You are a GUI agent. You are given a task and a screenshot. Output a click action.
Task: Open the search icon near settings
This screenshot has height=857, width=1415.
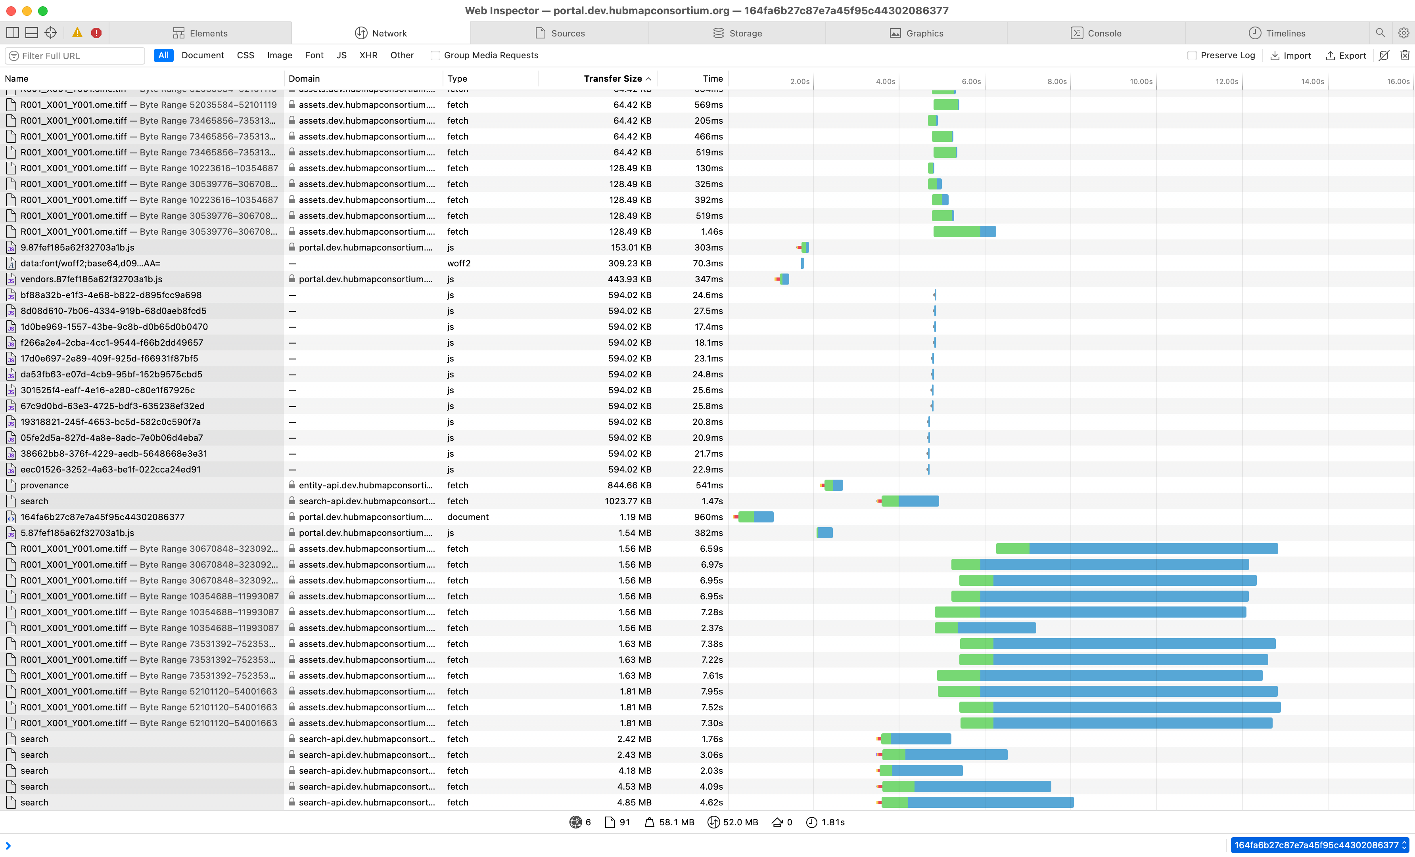click(x=1380, y=33)
